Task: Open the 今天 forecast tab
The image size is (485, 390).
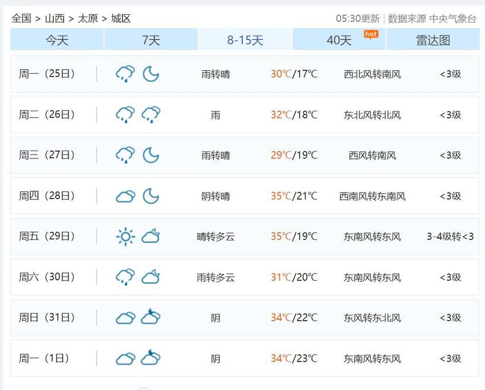Action: 57,39
